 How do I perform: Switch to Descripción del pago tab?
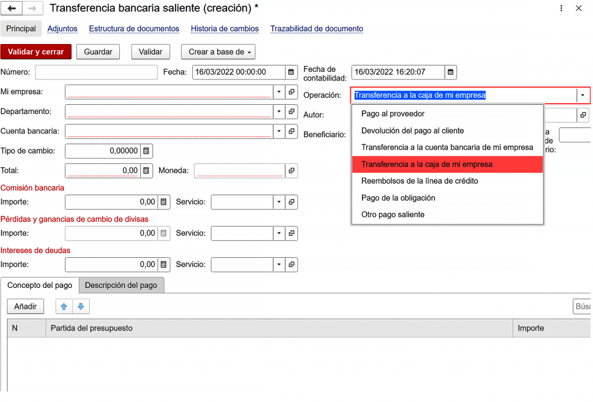pos(121,285)
